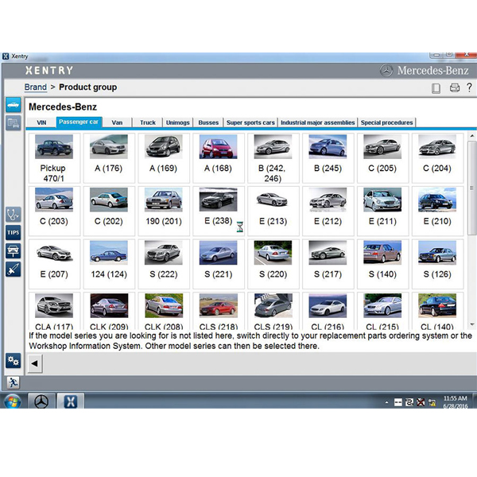Show hidden system tray icons arrow
Screen dimensions: 477x477
tap(386, 402)
